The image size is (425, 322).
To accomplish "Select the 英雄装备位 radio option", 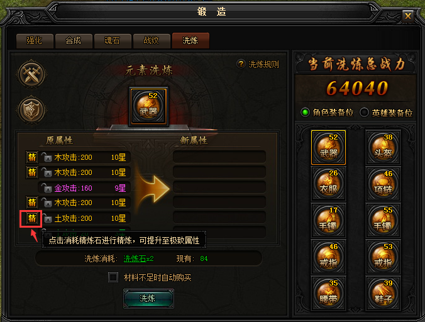I will 364,113.
